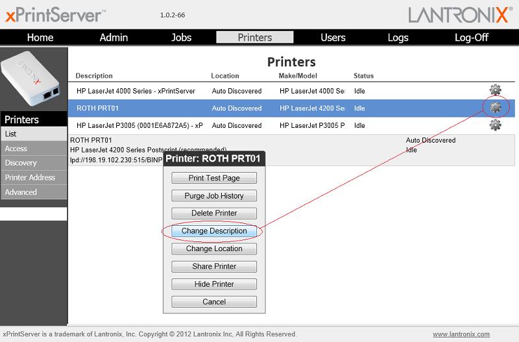Open gear settings for HP LaserJet 4000 Series
This screenshot has height=342, width=519.
tap(495, 90)
